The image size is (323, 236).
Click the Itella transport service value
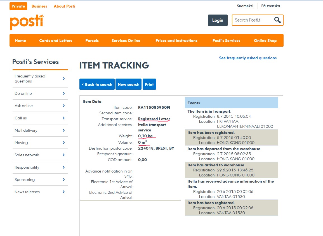point(152,128)
